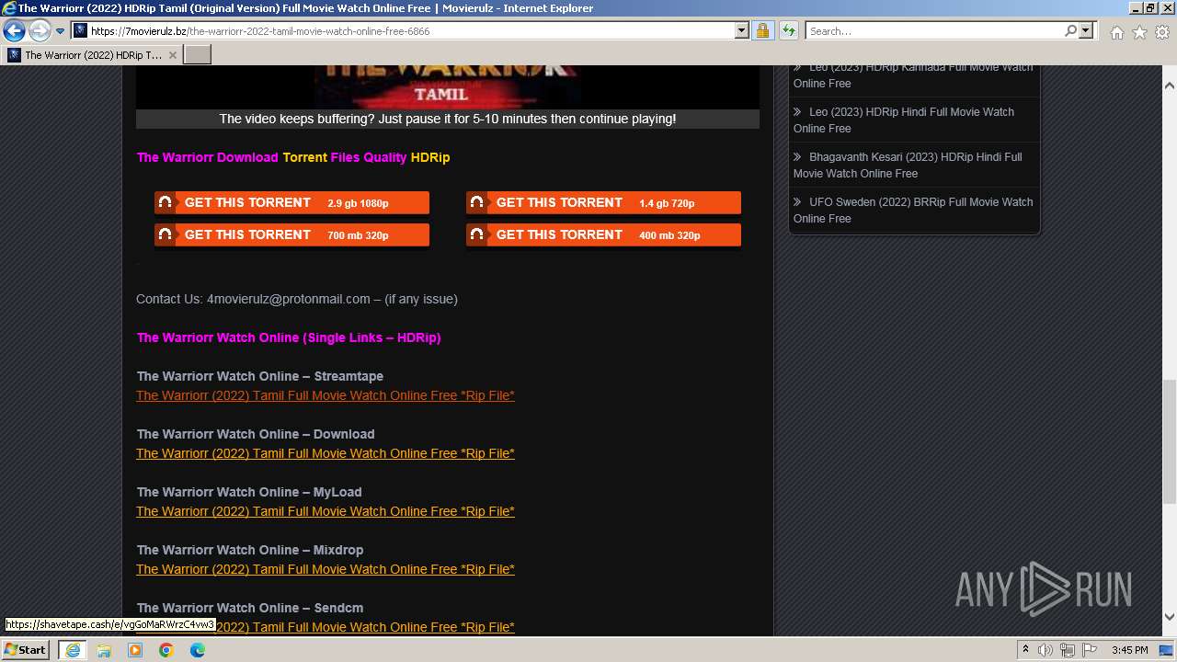Open Favorites star icon
This screenshot has height=662, width=1177.
click(x=1139, y=32)
